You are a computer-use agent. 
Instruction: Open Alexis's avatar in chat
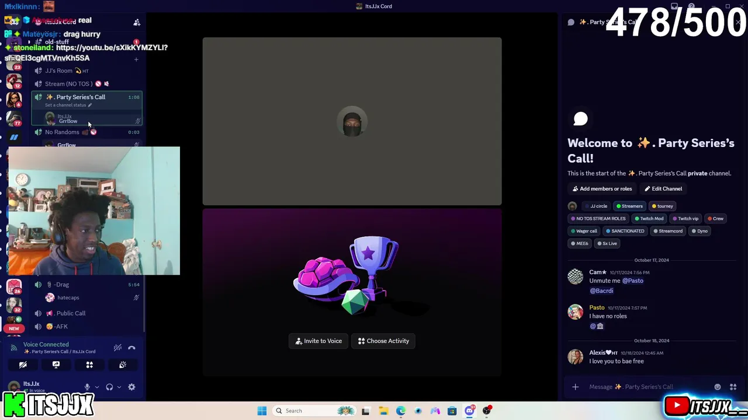576,356
